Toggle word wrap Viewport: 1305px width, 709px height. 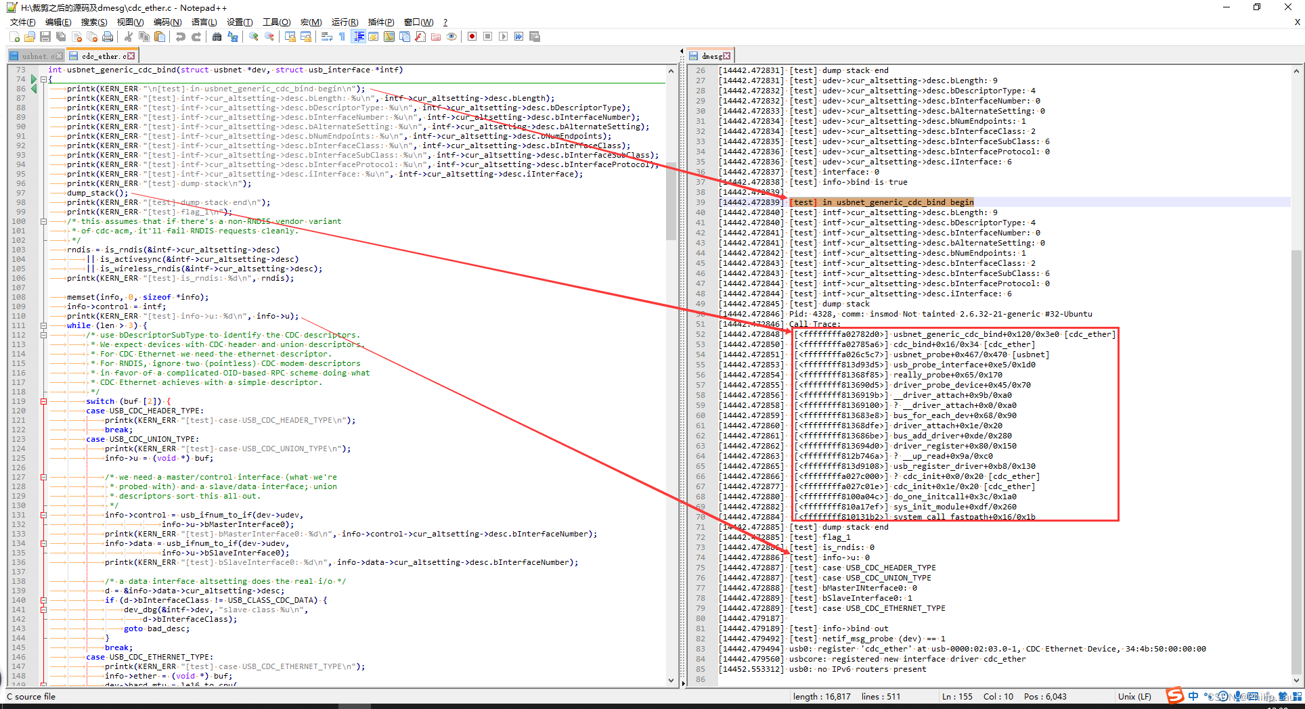coord(326,37)
